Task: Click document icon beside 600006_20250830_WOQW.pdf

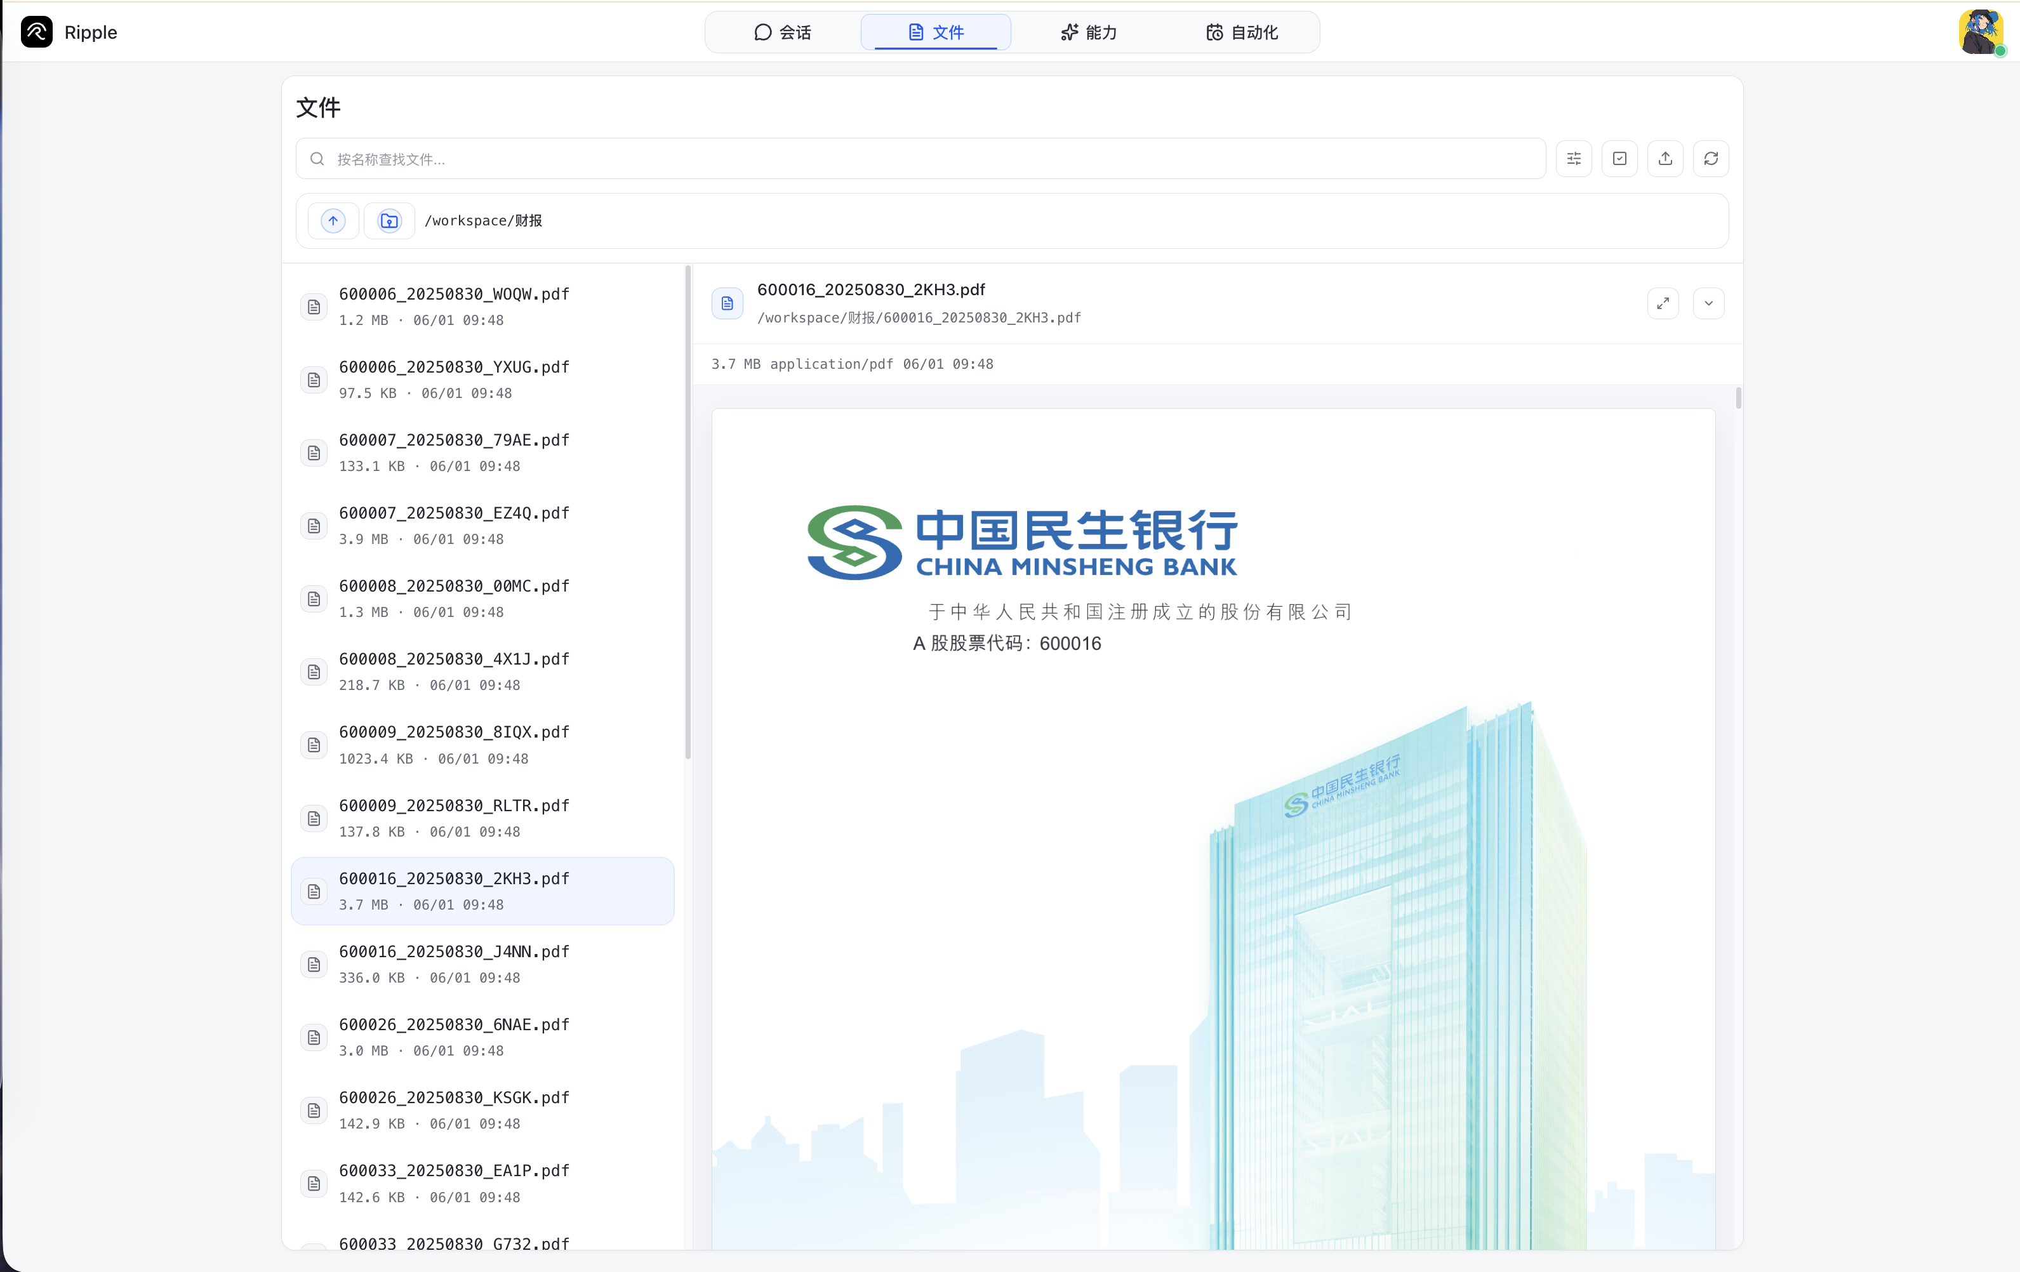Action: coord(314,307)
